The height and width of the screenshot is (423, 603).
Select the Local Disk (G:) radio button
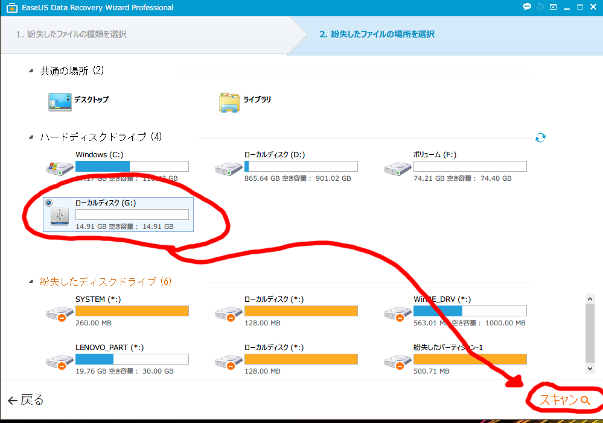click(x=48, y=202)
